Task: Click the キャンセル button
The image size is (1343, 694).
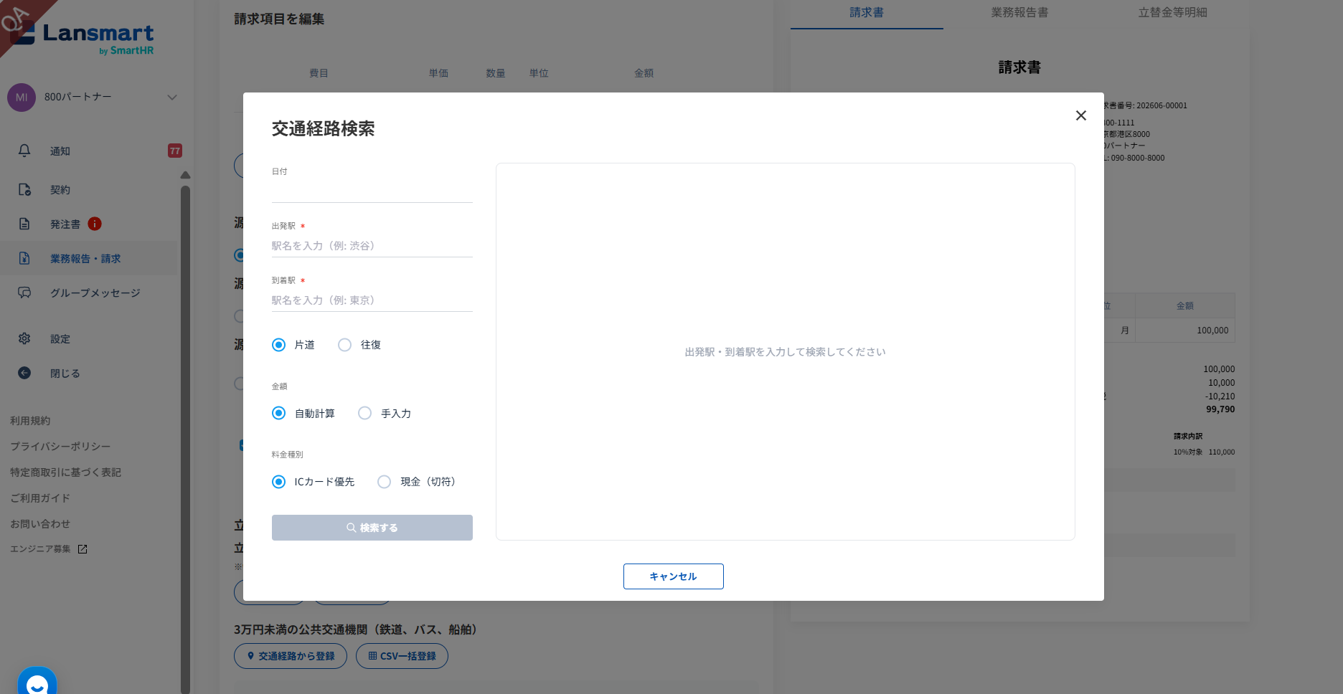Action: 674,576
